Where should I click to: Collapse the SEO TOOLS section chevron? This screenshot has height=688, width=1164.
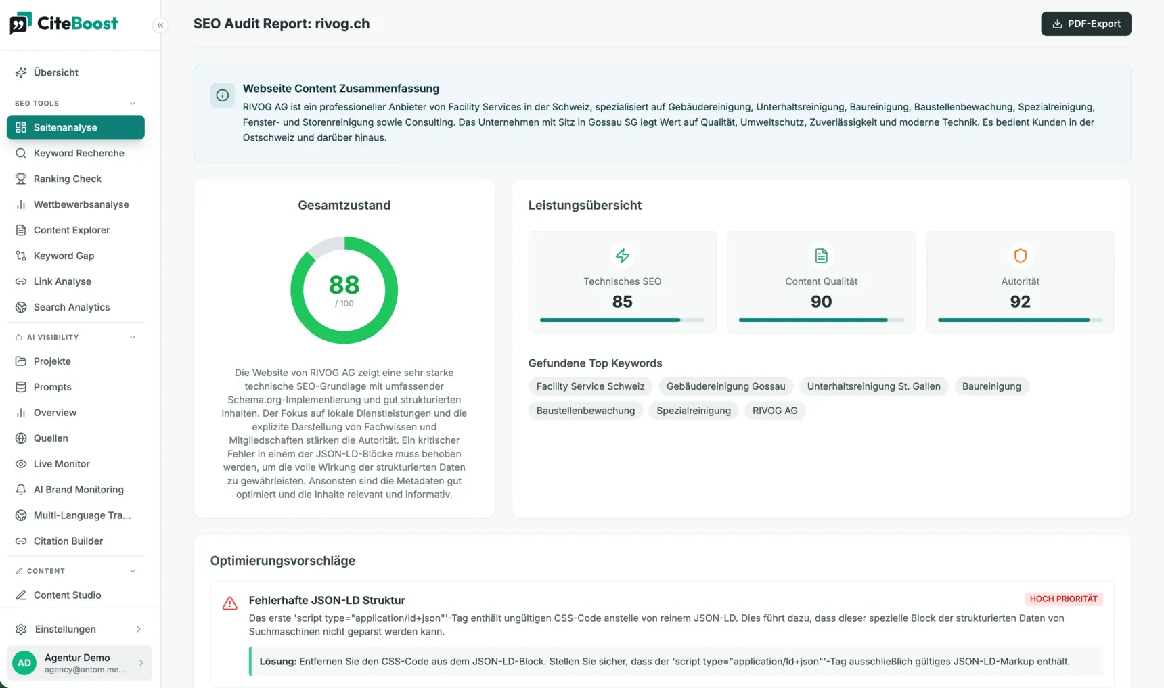click(x=133, y=104)
